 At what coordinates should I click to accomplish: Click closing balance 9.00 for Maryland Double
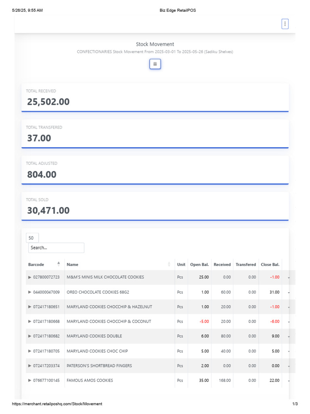point(275,336)
